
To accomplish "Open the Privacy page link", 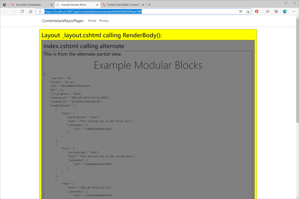I will coord(104,21).
